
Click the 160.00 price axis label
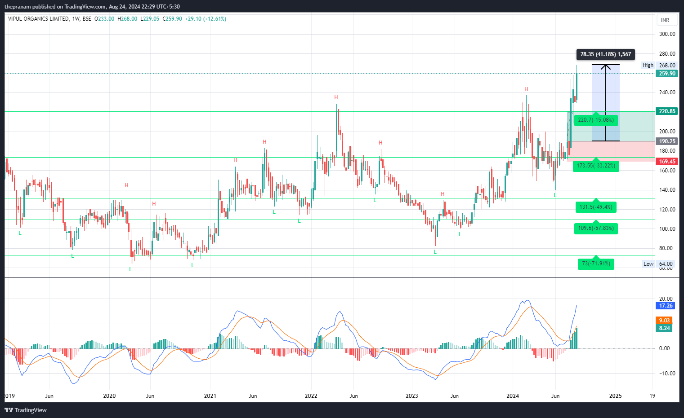coord(667,171)
